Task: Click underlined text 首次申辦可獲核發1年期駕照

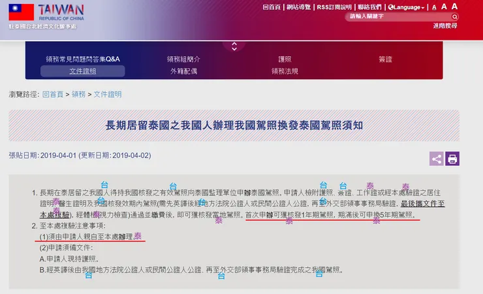Action: pos(290,215)
